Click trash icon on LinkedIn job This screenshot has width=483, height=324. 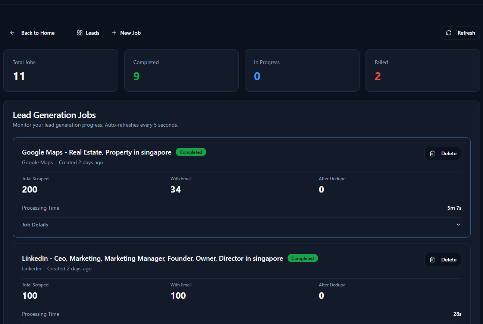point(432,260)
